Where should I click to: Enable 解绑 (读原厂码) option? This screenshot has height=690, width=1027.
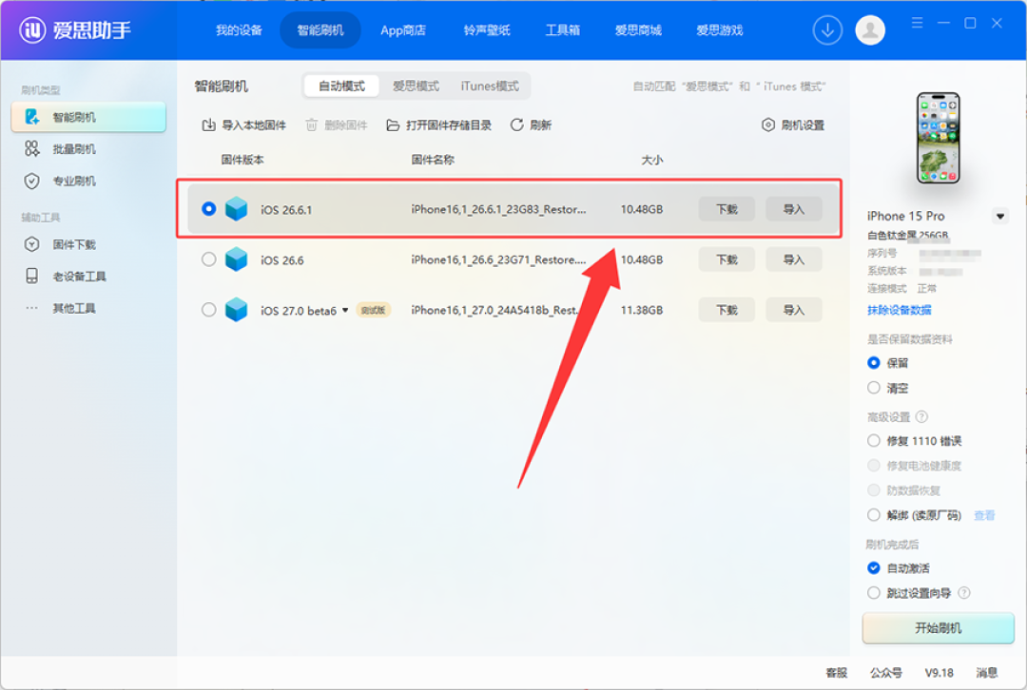click(874, 515)
